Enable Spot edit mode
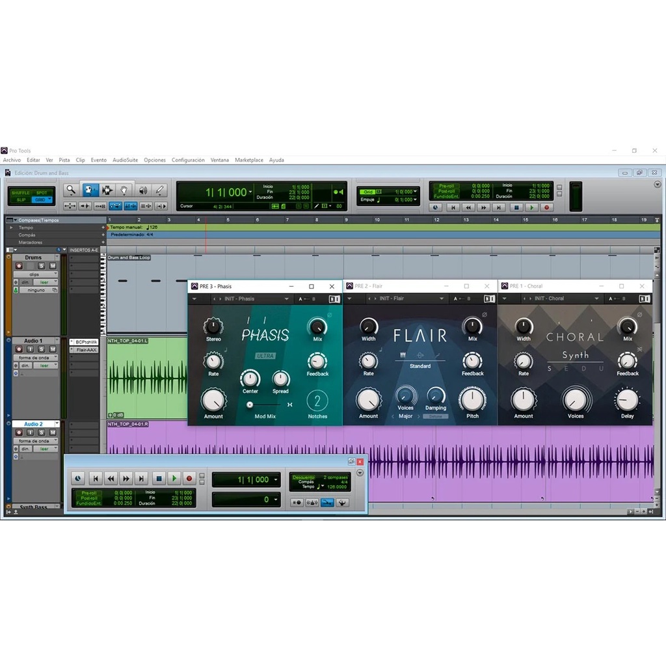 coord(42,193)
